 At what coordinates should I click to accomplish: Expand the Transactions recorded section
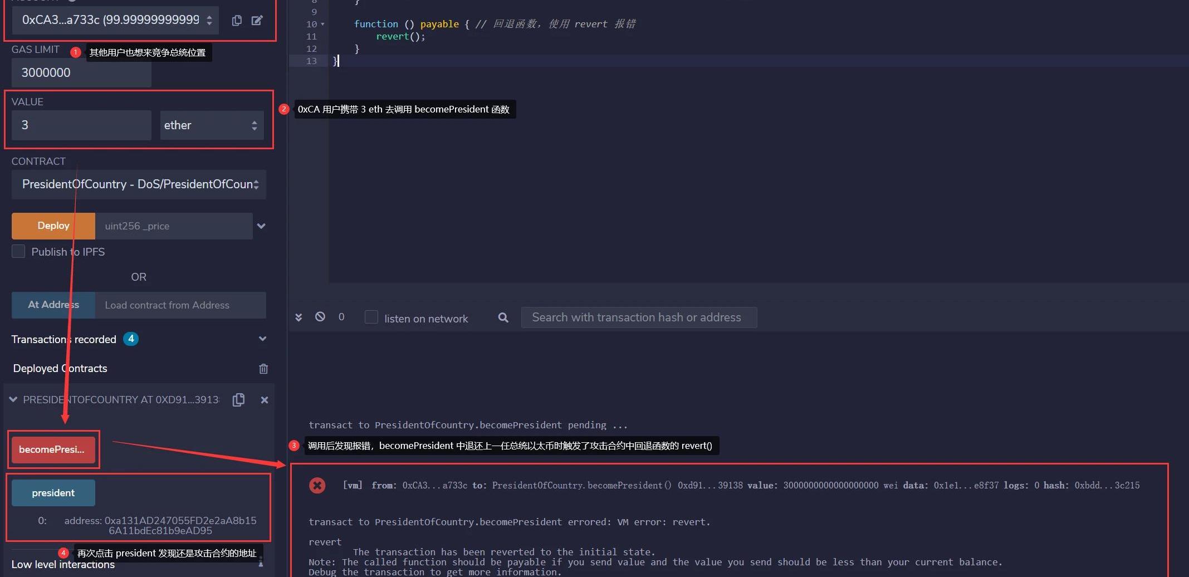pyautogui.click(x=262, y=339)
